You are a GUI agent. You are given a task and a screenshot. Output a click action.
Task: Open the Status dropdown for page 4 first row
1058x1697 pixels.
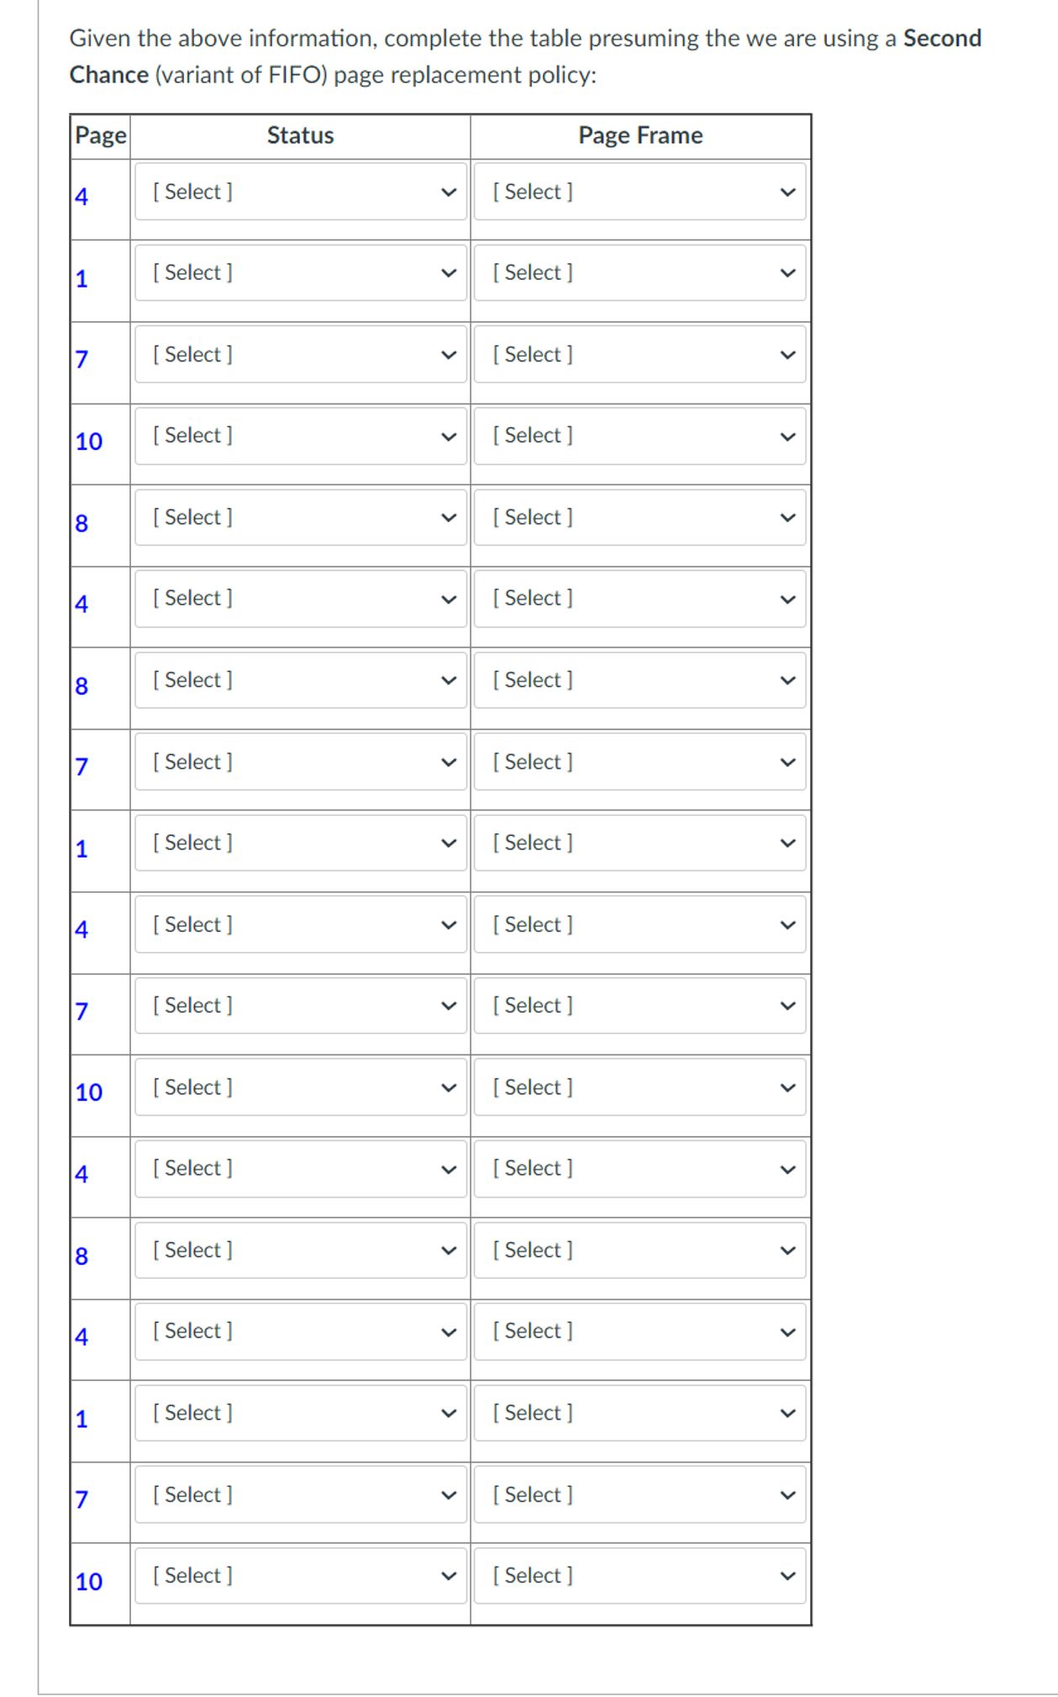300,192
